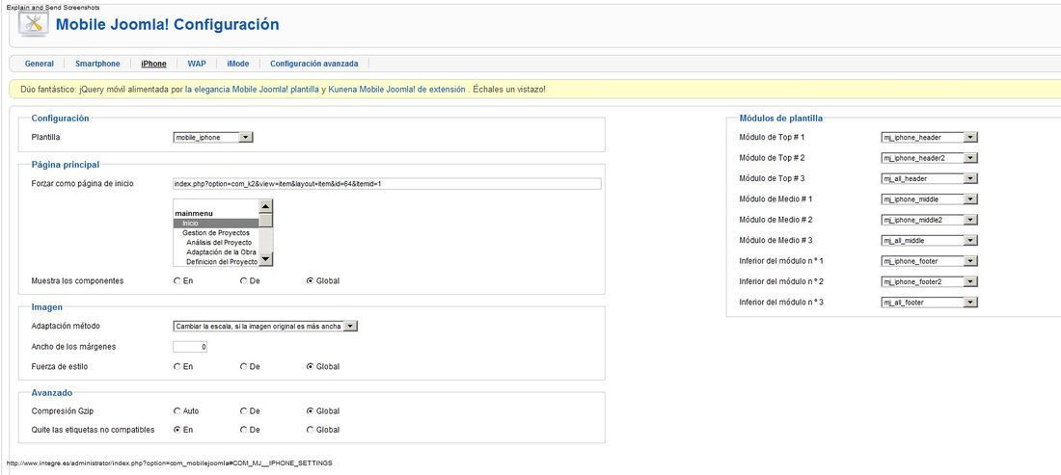The height and width of the screenshot is (475, 1061).
Task: Set Compresión Gzip to De
Action: [244, 410]
